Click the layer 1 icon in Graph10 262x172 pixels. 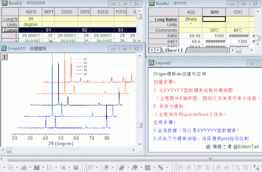coord(4,57)
